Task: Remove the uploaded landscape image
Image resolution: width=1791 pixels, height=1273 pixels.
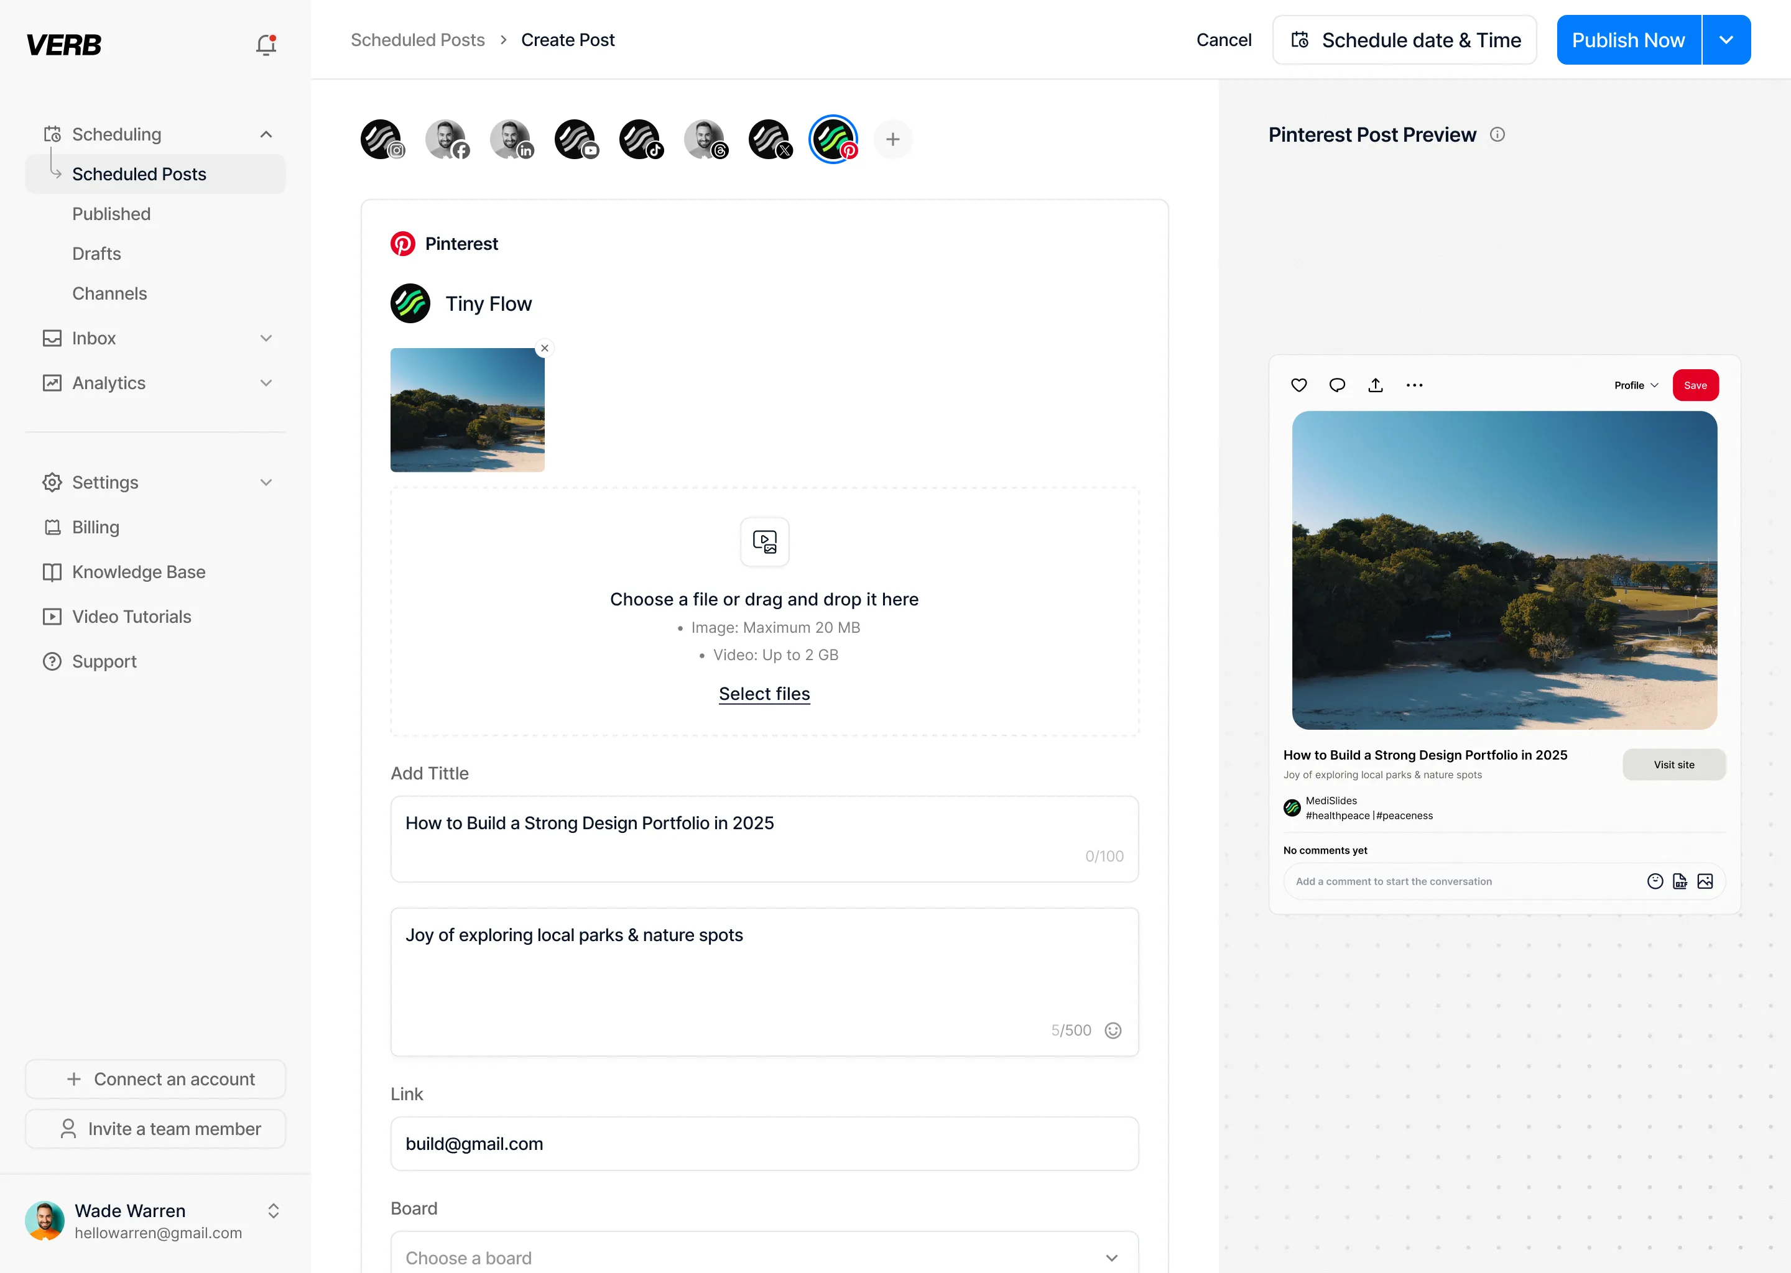Action: 544,348
